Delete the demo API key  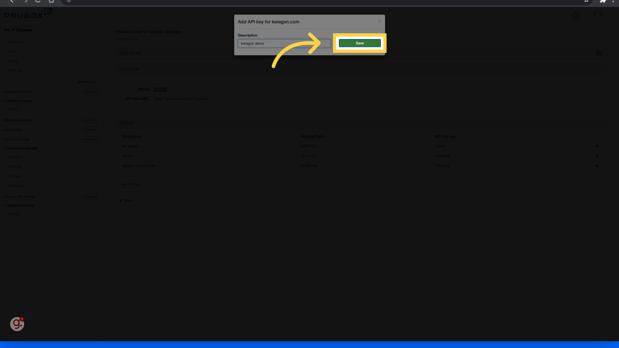[x=597, y=156]
